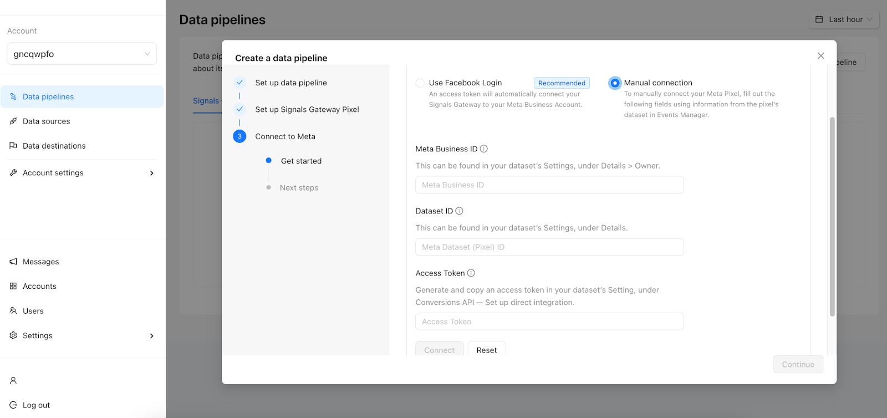Click the Users people icon
This screenshot has width=887, height=418.
coord(13,310)
